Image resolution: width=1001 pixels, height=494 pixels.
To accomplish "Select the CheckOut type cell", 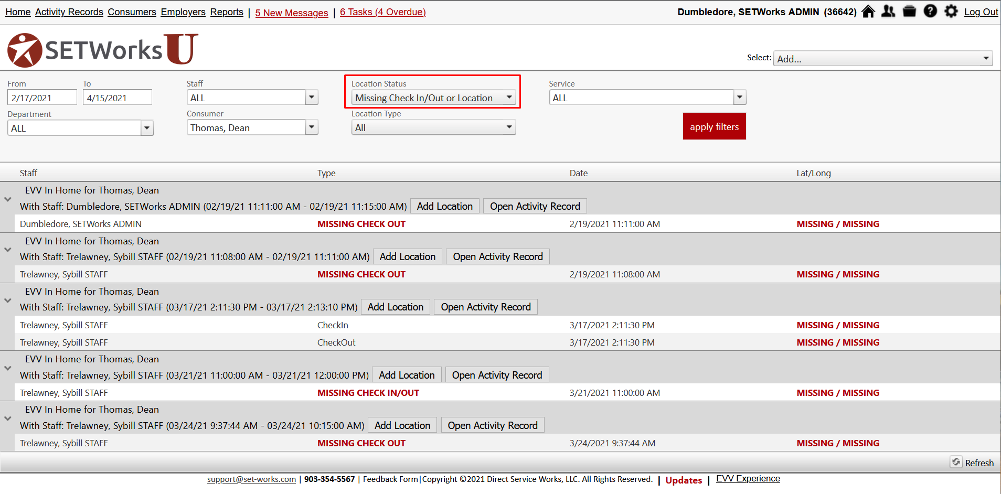I will [336, 342].
